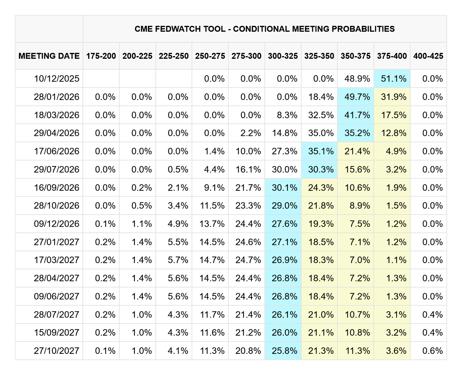This screenshot has width=462, height=375.
Task: Click the CME FedWatch Tool title header
Action: (x=264, y=29)
